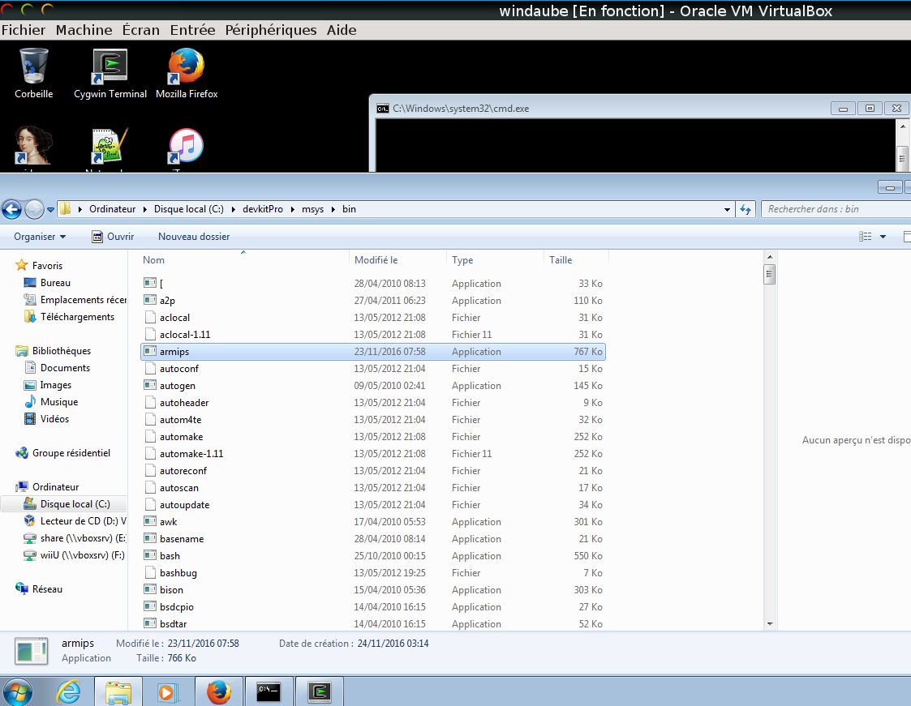This screenshot has width=911, height=706.
Task: Open the Mozilla Firefox desktop shortcut
Action: pos(186,66)
